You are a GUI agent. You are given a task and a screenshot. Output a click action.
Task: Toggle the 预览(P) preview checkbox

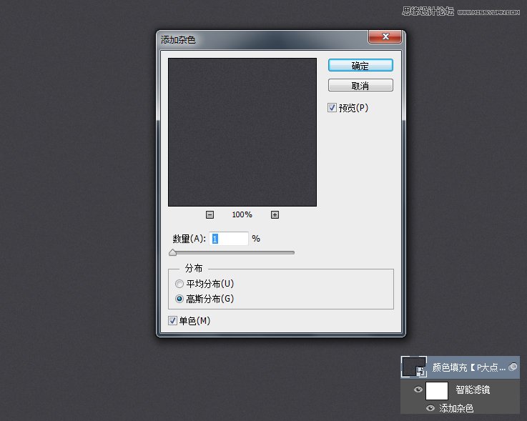[332, 108]
